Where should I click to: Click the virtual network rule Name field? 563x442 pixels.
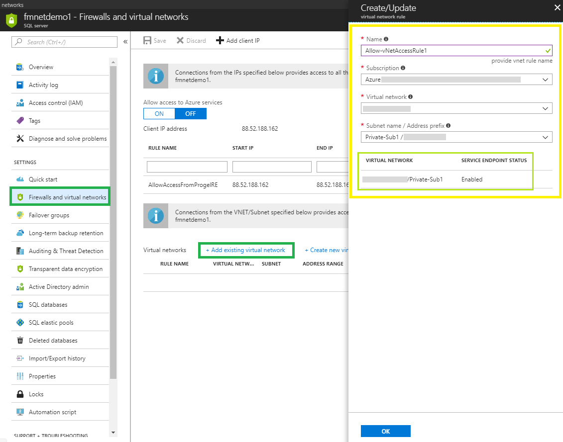click(x=456, y=51)
